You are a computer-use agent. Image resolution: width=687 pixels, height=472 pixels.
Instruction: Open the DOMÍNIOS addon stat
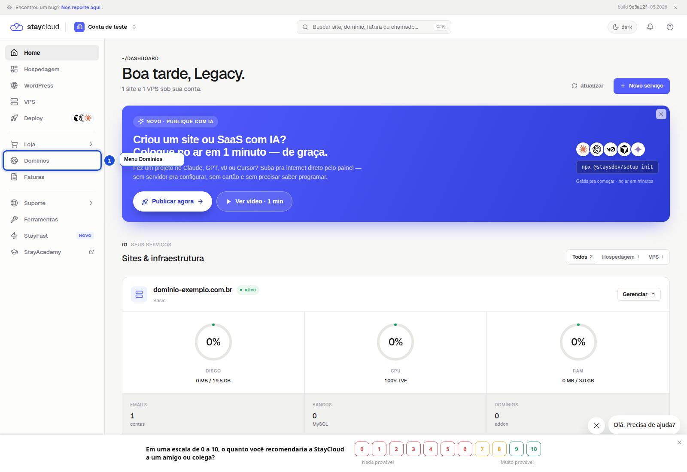[x=578, y=414]
